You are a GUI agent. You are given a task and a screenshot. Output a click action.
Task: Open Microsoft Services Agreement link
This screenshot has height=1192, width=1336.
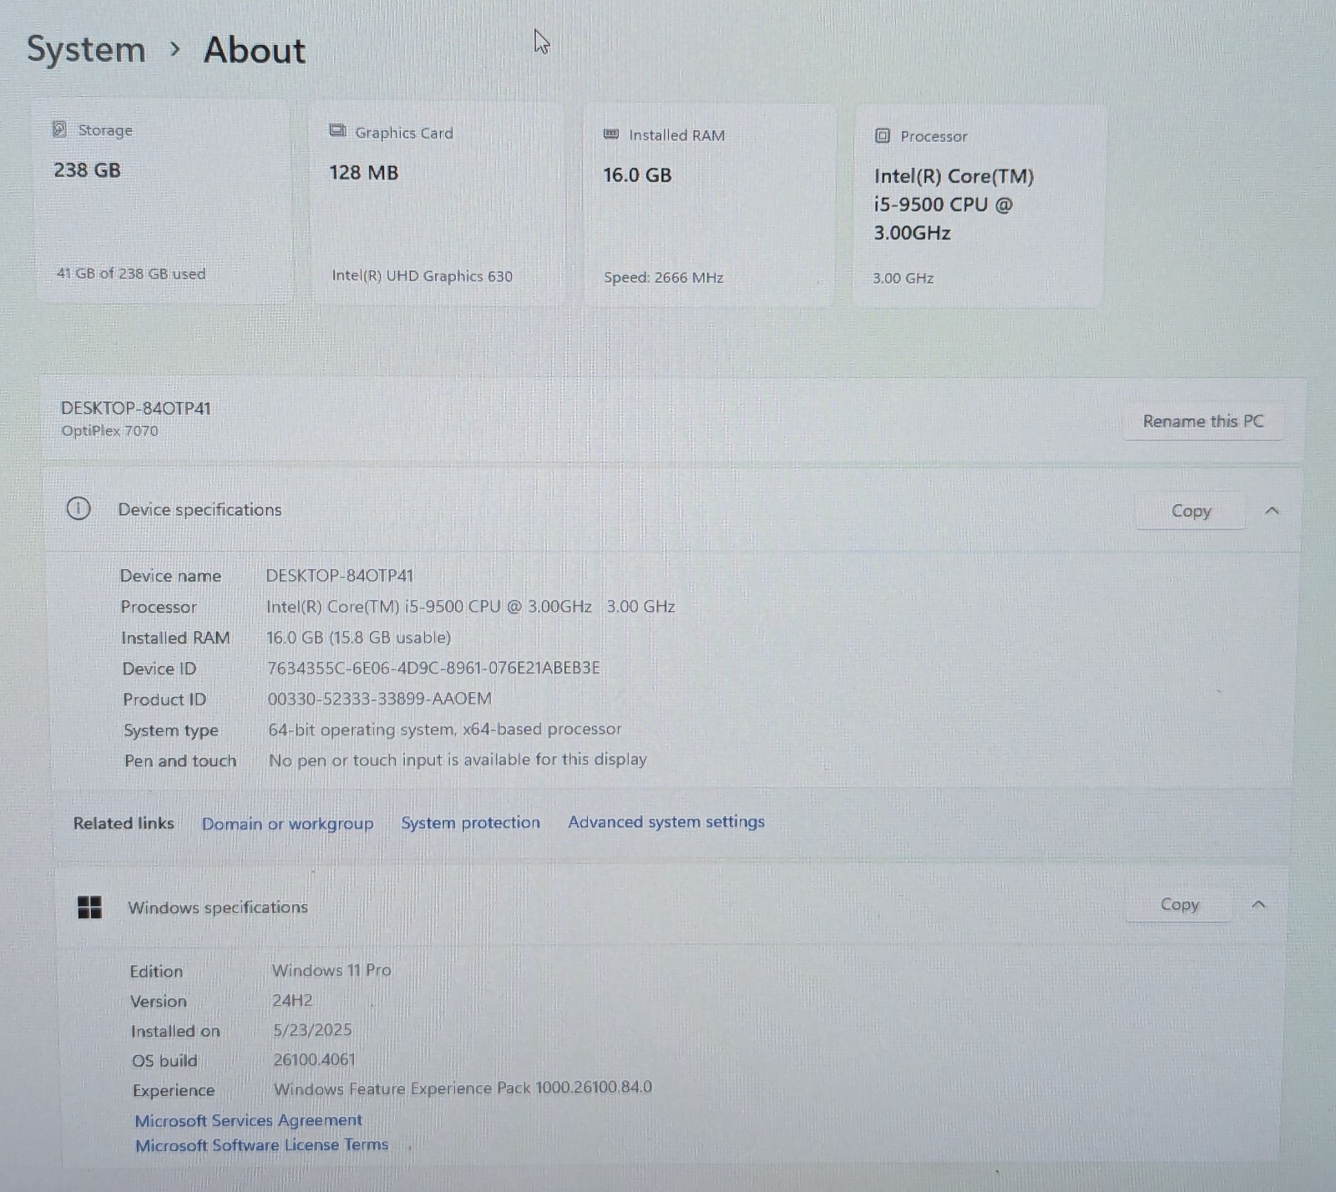pyautogui.click(x=248, y=1120)
